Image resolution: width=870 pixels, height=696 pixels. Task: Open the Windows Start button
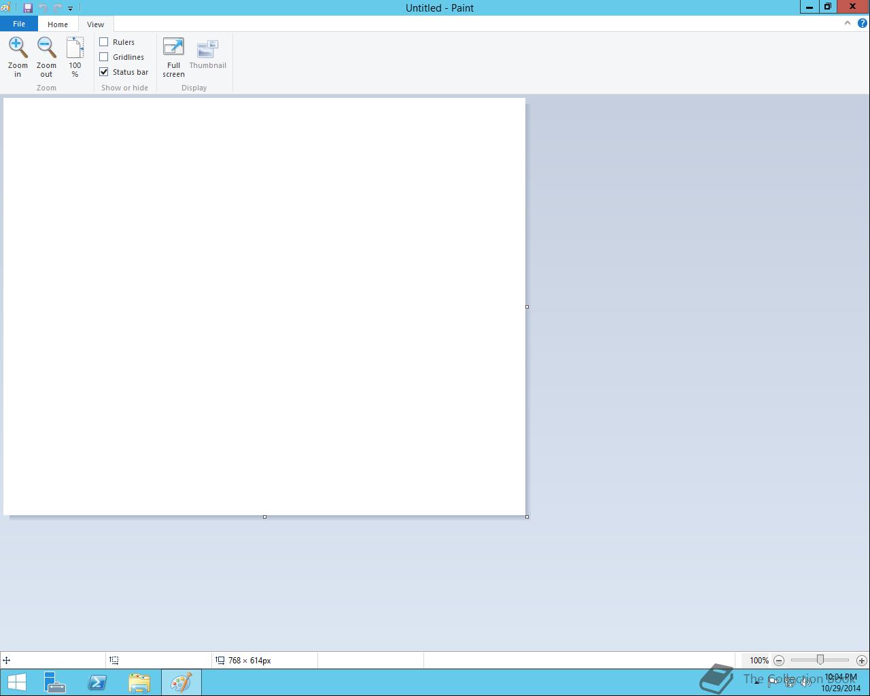tap(16, 682)
